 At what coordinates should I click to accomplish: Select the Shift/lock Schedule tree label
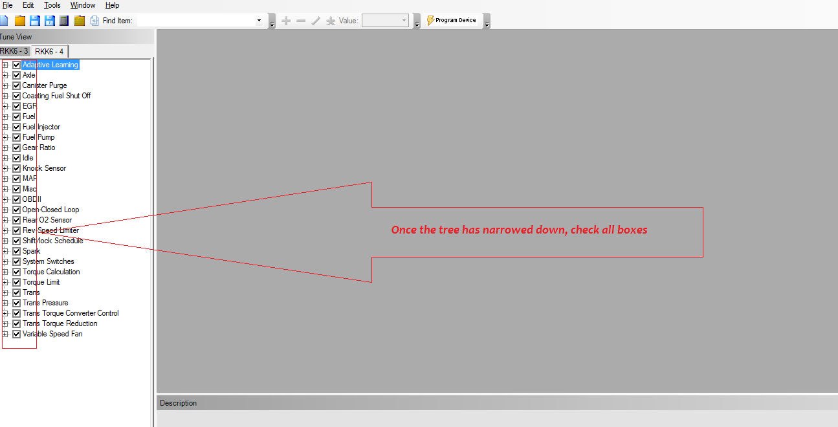[53, 241]
